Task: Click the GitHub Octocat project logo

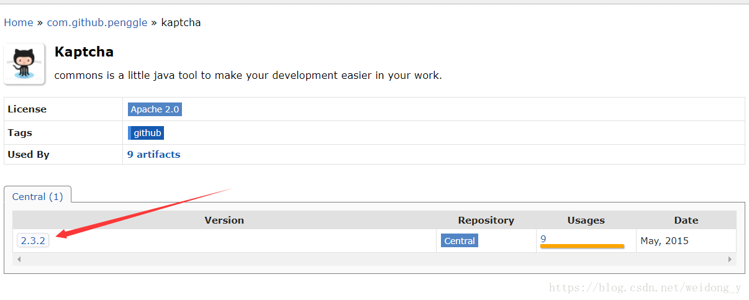Action: tap(24, 63)
